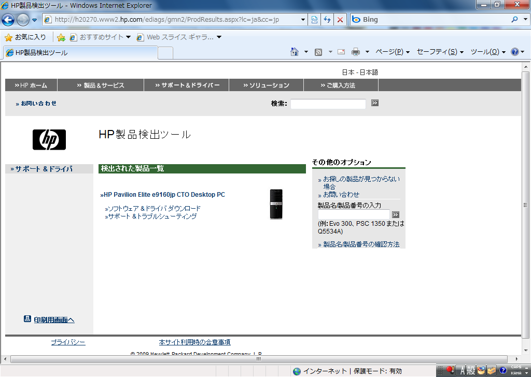Screen dimensions: 531x377
Task: Click the blue Help question icon
Action: pyautogui.click(x=515, y=52)
